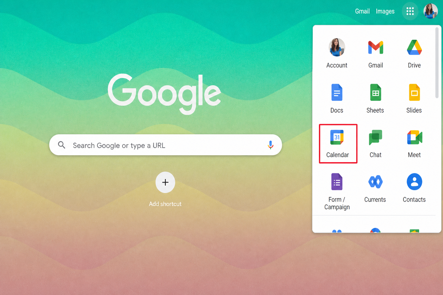Click the Add shortcut plus button
The width and height of the screenshot is (443, 295).
[x=165, y=182]
